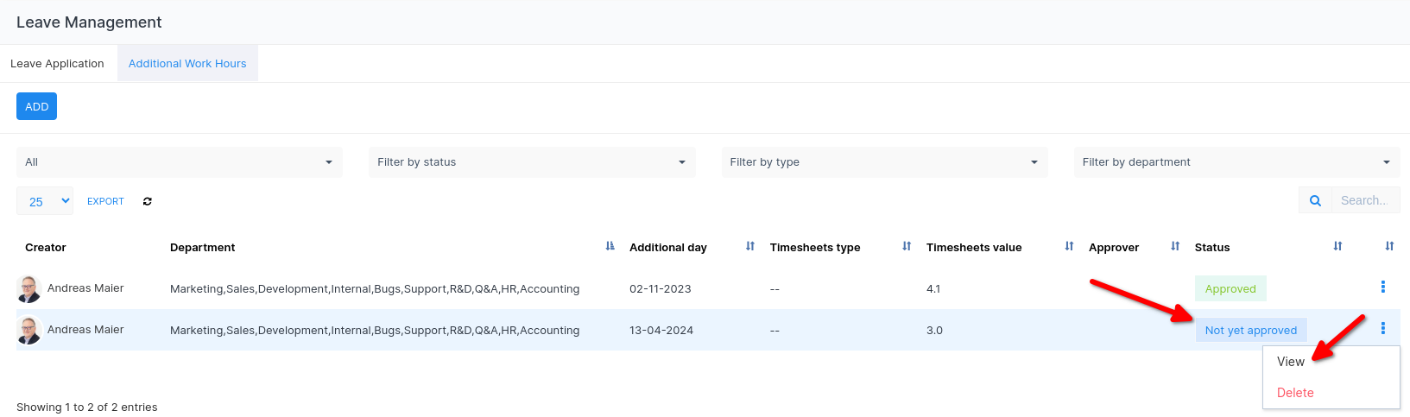Sort by Timesheets type column icon
1410x417 pixels.
pyautogui.click(x=906, y=247)
